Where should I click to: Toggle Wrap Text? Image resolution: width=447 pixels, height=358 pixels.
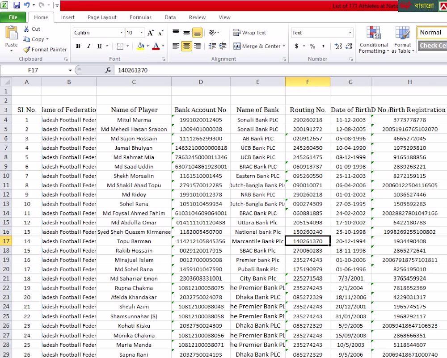click(249, 33)
